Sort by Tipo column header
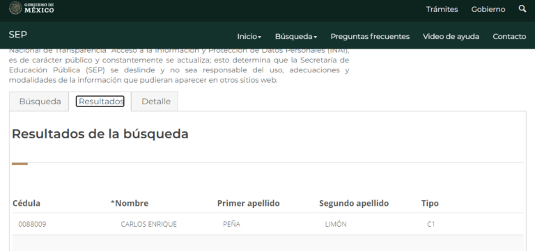The height and width of the screenshot is (251, 535). (x=430, y=203)
